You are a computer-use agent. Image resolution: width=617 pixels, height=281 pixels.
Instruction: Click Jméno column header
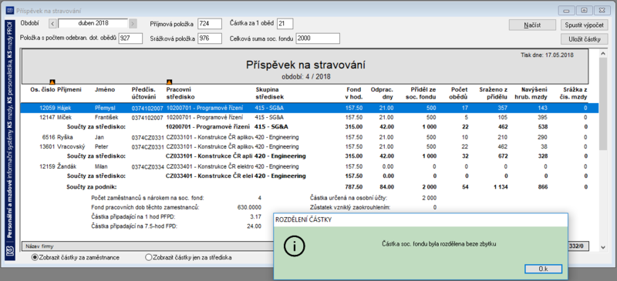[x=105, y=90]
